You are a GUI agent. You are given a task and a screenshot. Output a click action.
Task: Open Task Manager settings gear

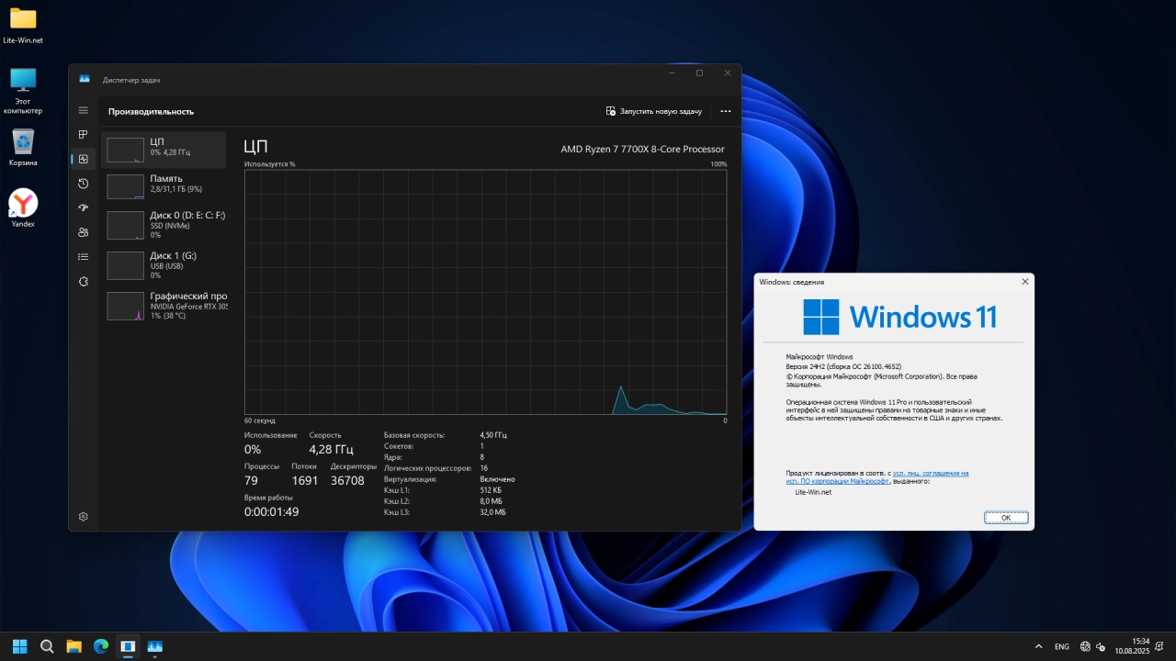point(83,517)
